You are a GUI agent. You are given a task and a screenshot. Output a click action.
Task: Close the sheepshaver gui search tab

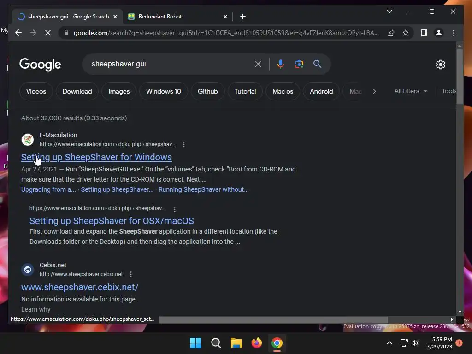[x=115, y=17]
